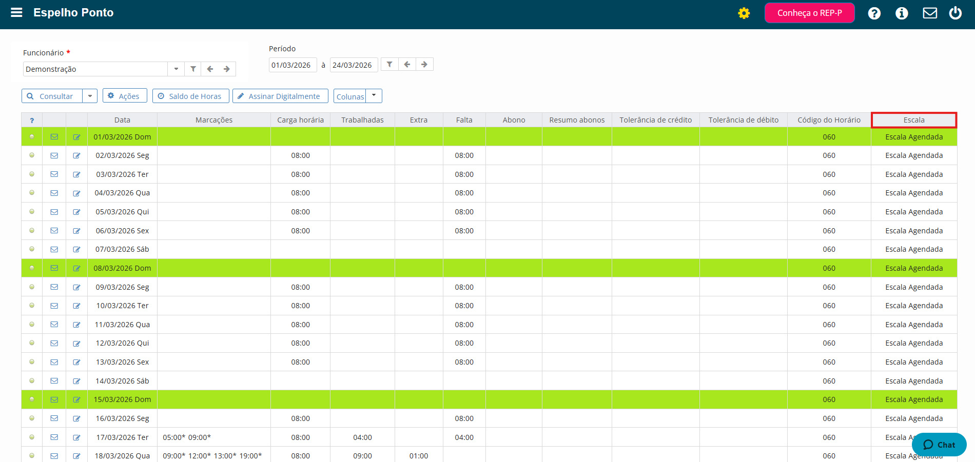This screenshot has width=975, height=462.
Task: Click status dot for 09/03/2026 Seg
Action: click(x=32, y=287)
